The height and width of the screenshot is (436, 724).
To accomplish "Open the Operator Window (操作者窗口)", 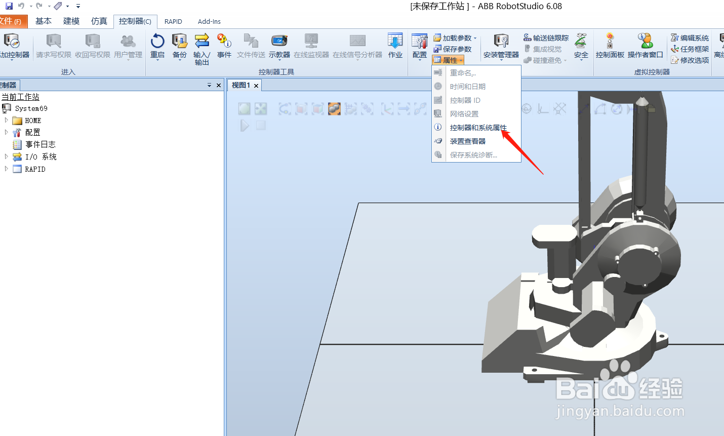I will [x=646, y=46].
